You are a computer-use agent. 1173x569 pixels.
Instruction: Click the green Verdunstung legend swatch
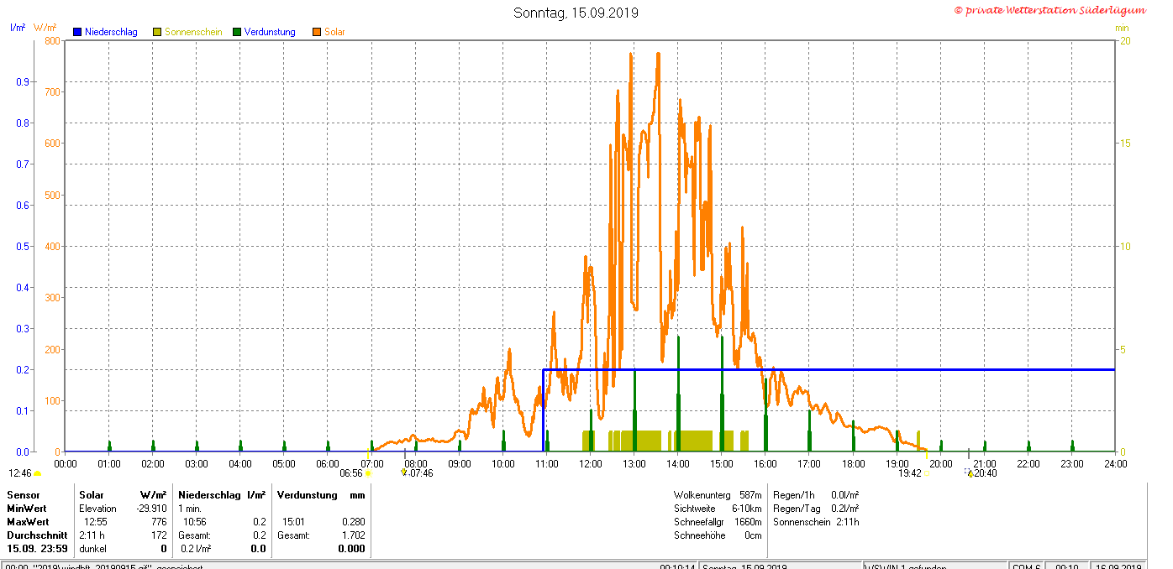coord(237,32)
